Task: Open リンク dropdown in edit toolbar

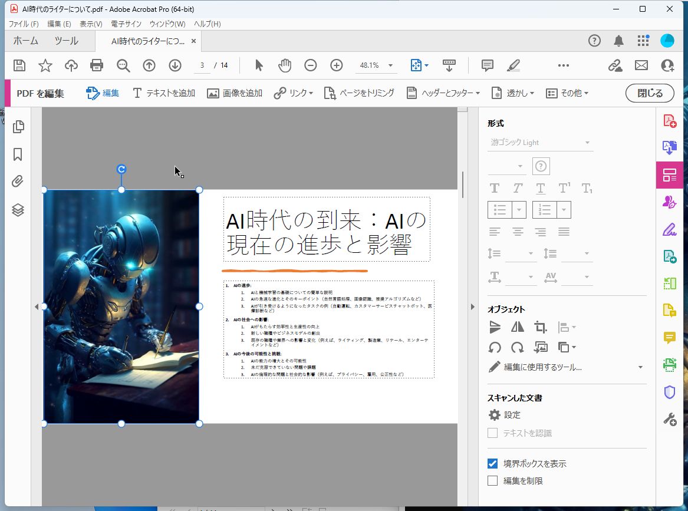Action: pyautogui.click(x=293, y=93)
